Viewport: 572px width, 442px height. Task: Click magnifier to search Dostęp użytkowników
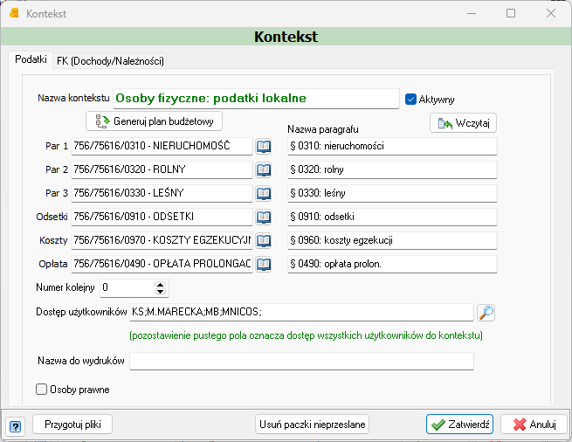pyautogui.click(x=486, y=313)
